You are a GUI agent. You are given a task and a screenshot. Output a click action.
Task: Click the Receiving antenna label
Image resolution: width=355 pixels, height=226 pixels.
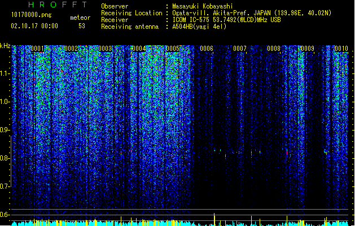click(130, 27)
